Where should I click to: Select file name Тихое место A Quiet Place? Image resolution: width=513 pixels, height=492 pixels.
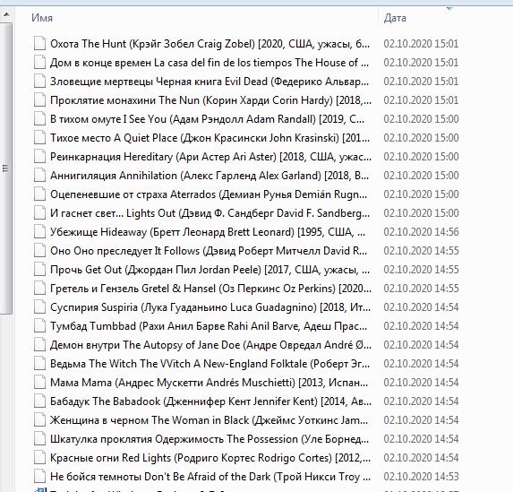pos(209,138)
